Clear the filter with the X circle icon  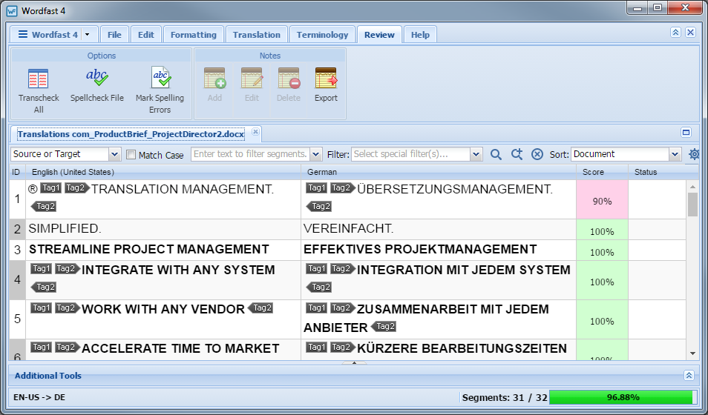[537, 154]
